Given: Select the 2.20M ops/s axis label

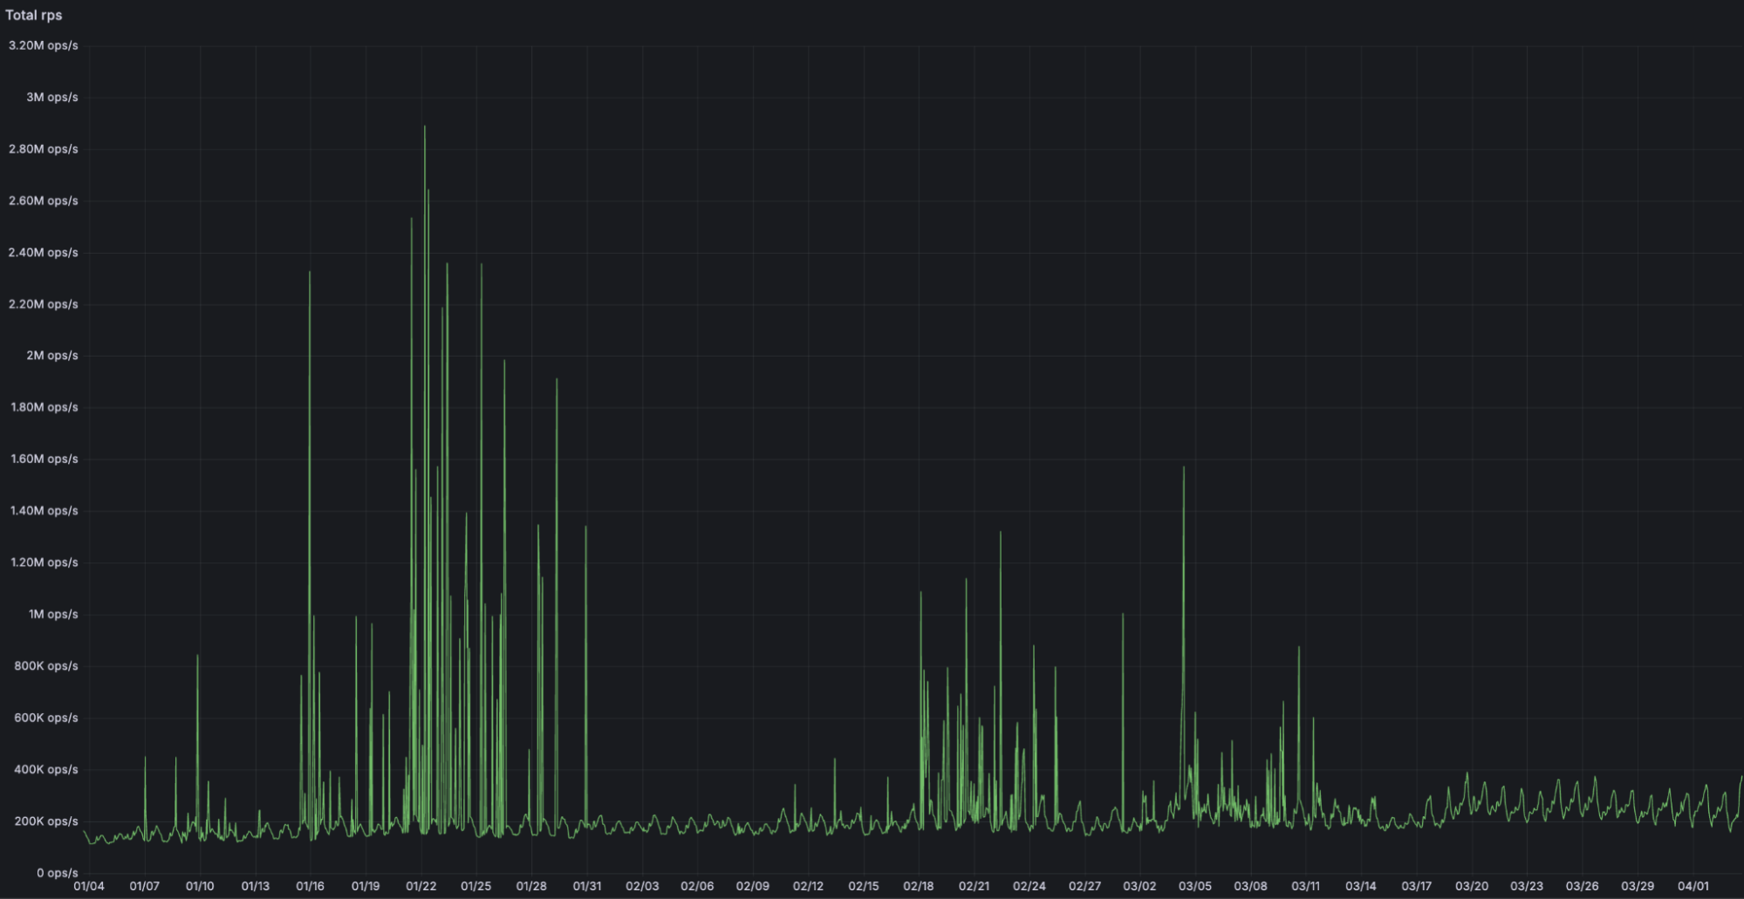Looking at the screenshot, I should [x=44, y=304].
